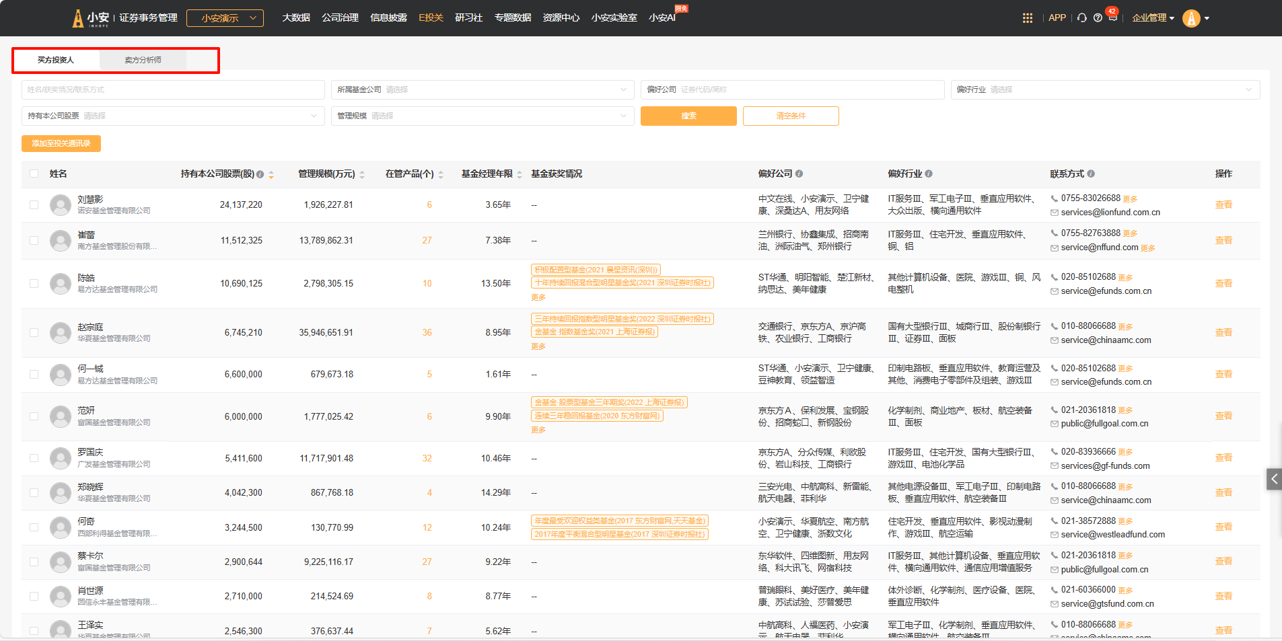Check the checkbox for 刘慧影 row
Image resolution: width=1282 pixels, height=641 pixels.
[34, 204]
